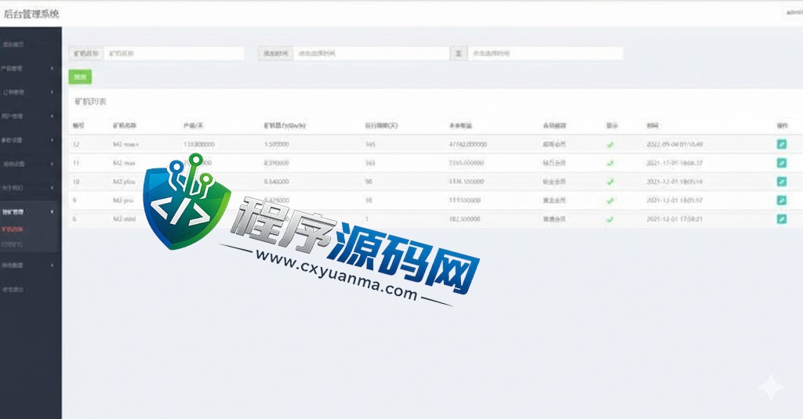Toggle display checkmark in M2 pro row

pyautogui.click(x=610, y=200)
